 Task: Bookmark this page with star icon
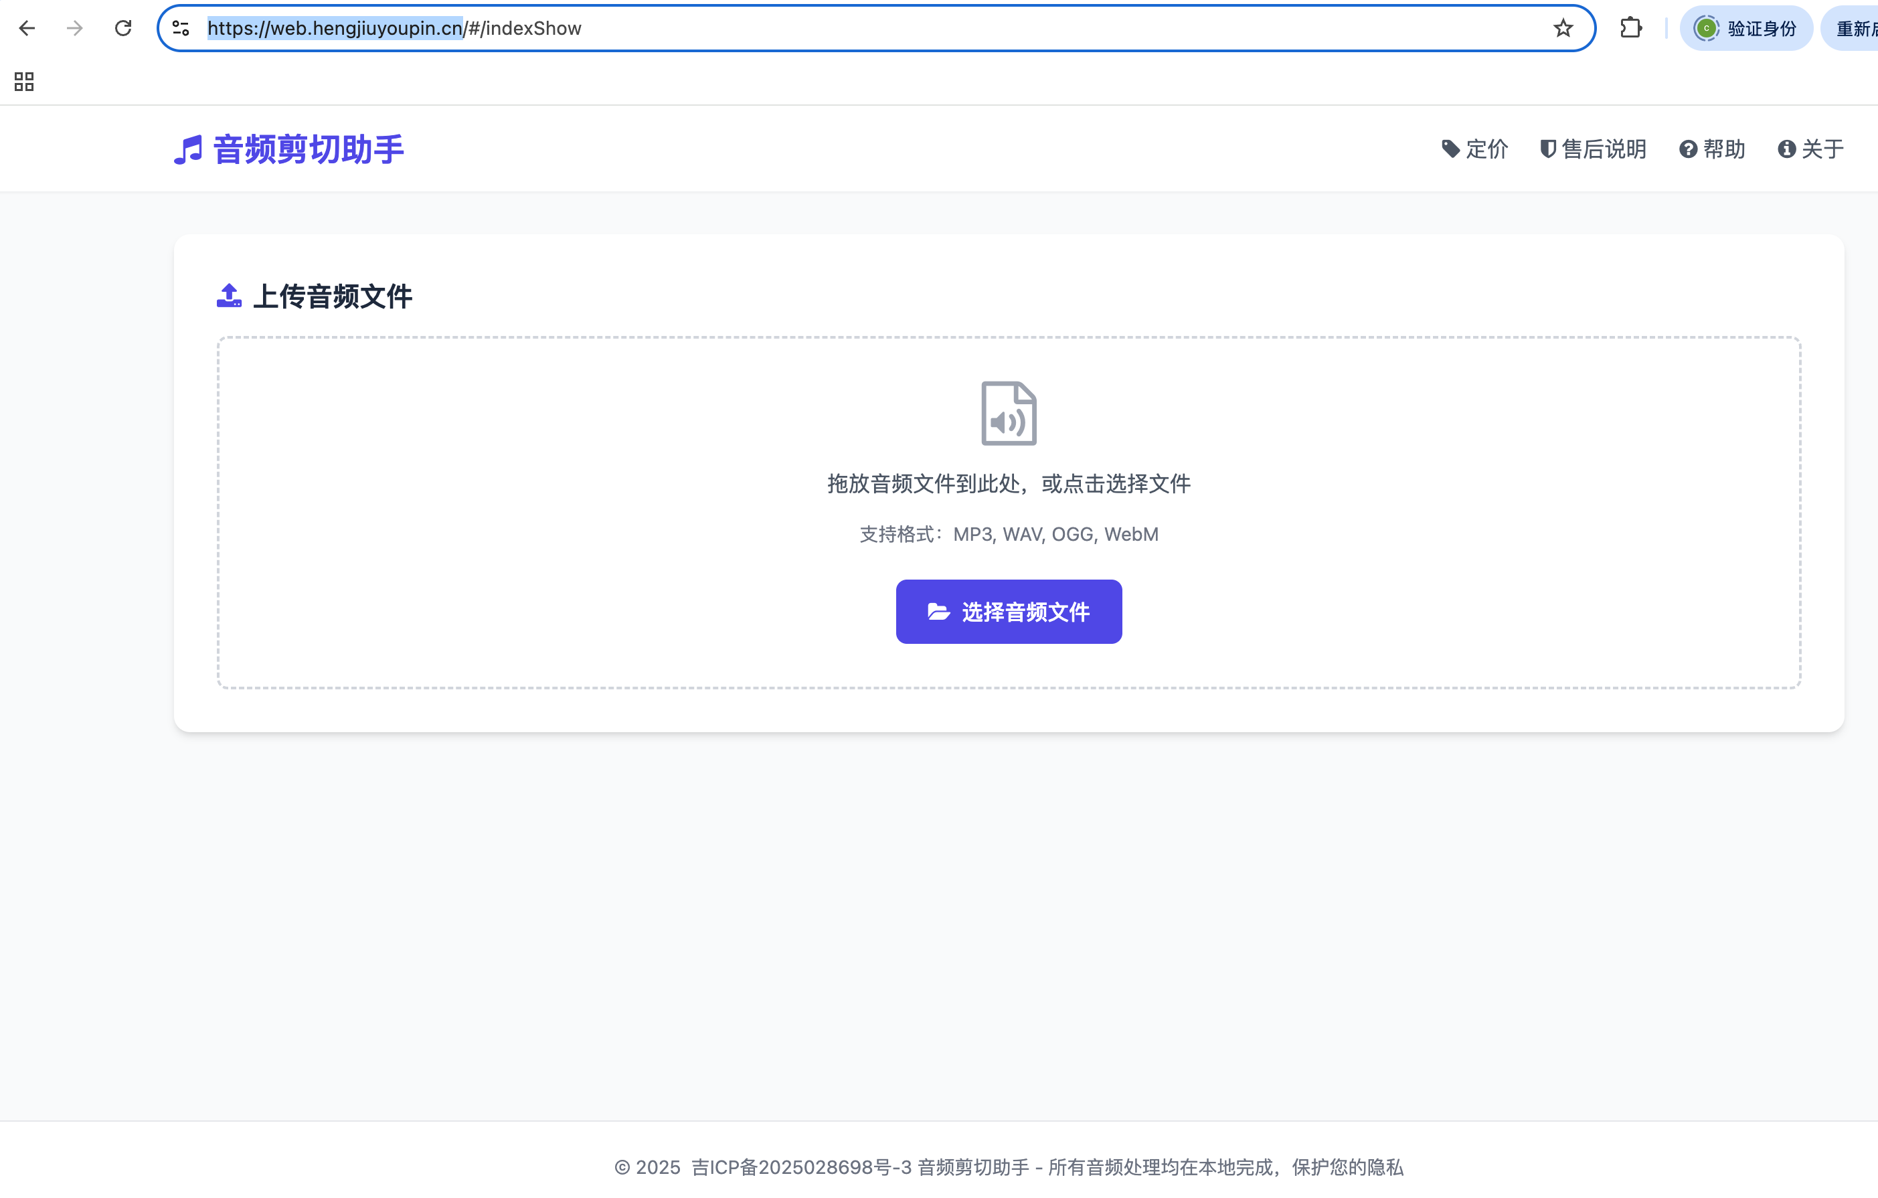coord(1563,29)
